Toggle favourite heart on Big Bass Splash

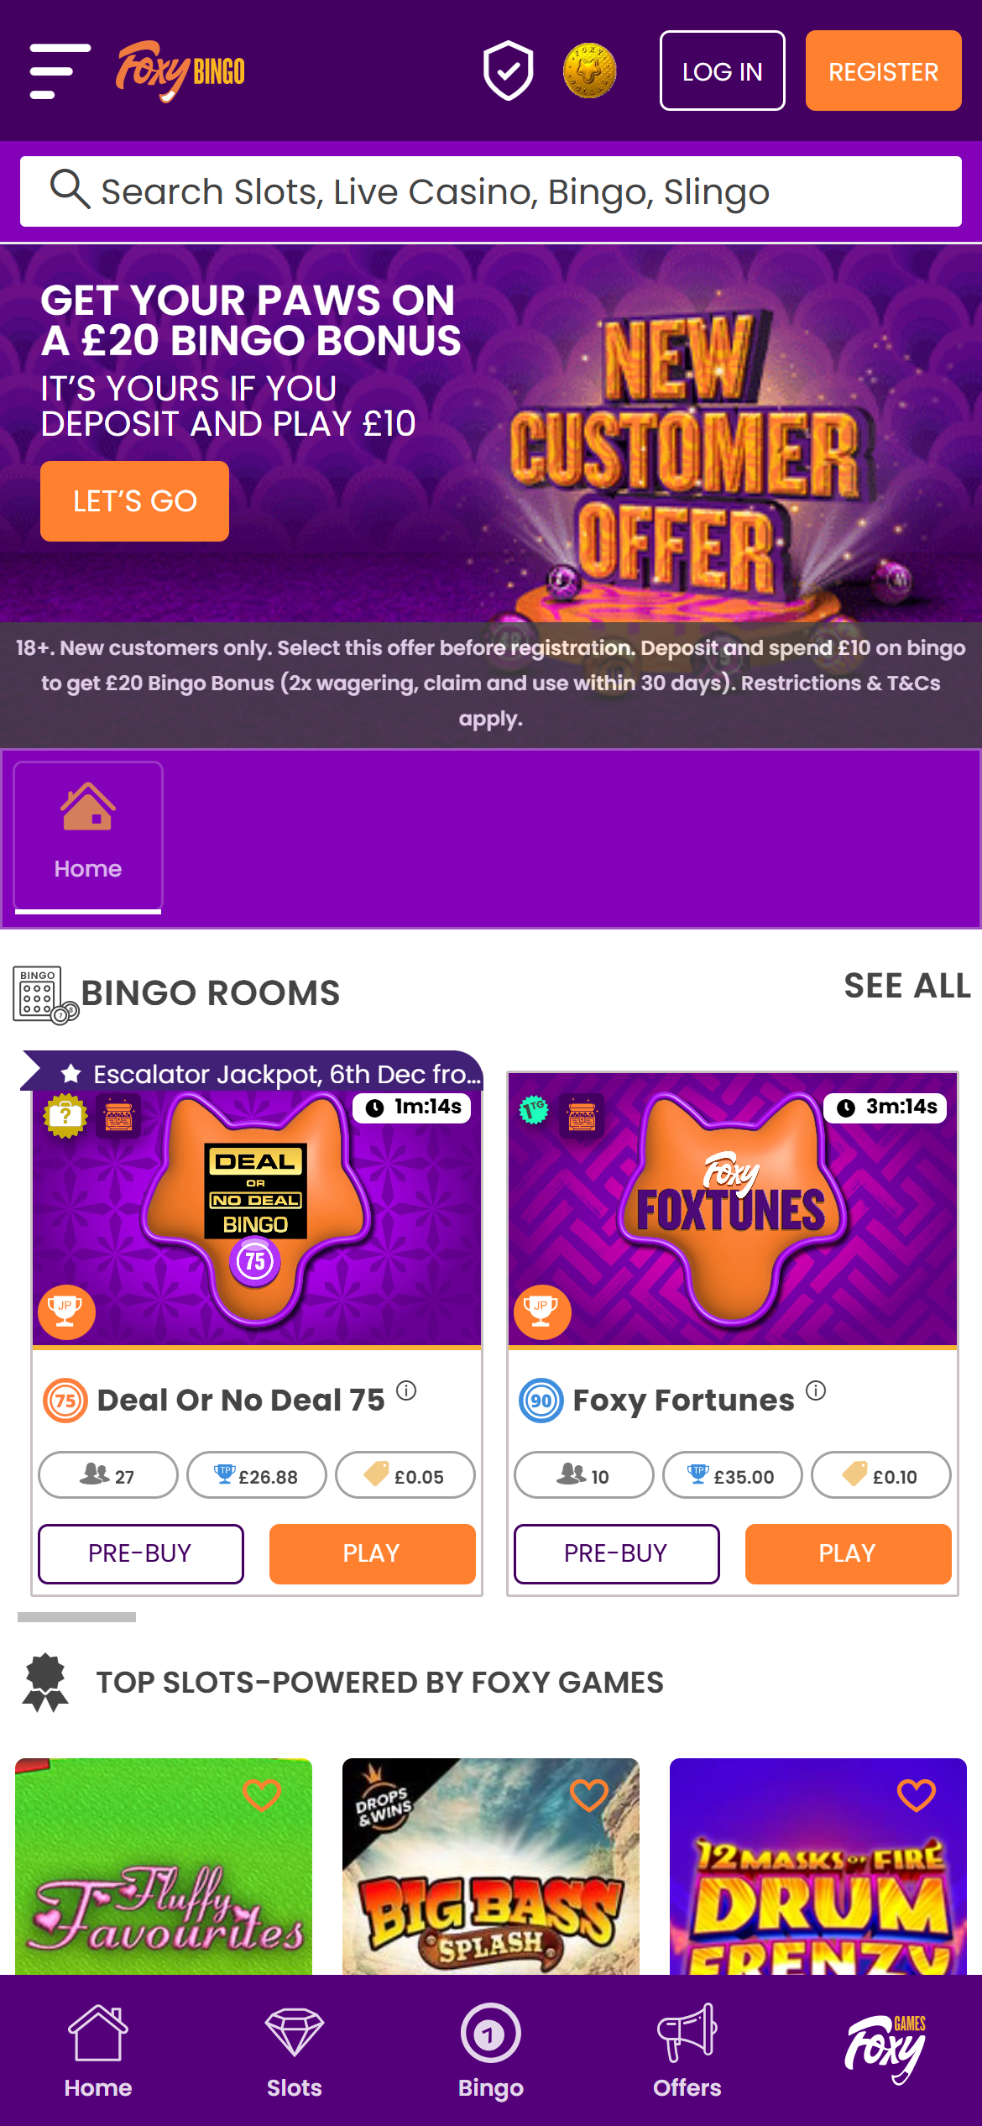coord(589,1794)
